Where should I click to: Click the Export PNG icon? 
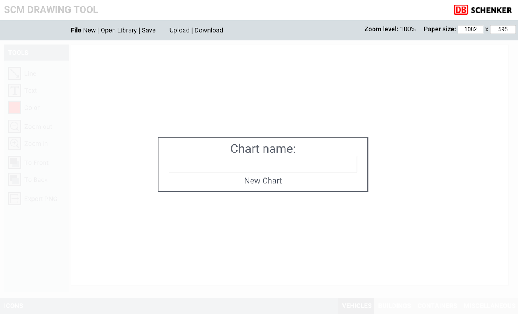15,199
